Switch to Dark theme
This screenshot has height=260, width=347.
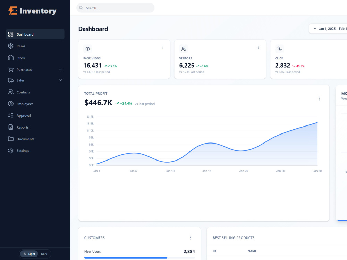pos(44,254)
